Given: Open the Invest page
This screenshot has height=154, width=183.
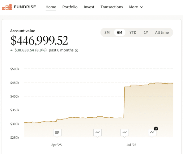Looking at the screenshot, I should pyautogui.click(x=89, y=7).
